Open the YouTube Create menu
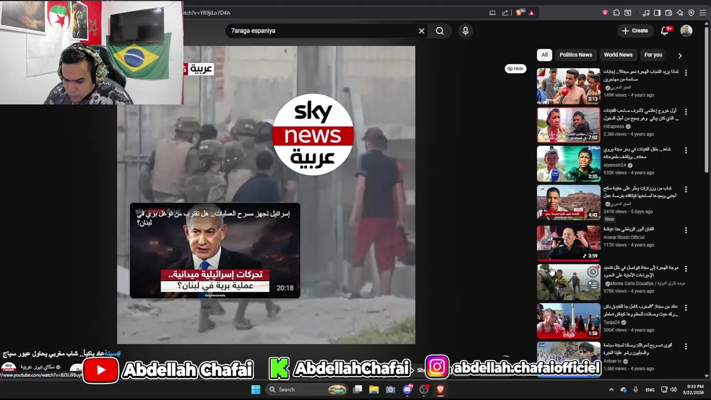Image resolution: width=711 pixels, height=400 pixels. click(635, 31)
